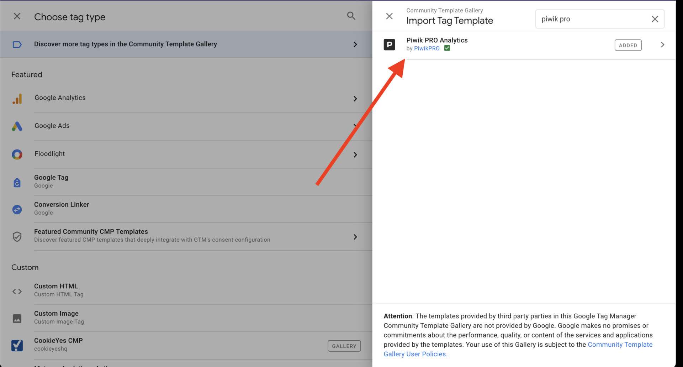683x367 pixels.
Task: Select the Google Tag list item
Action: (x=51, y=181)
